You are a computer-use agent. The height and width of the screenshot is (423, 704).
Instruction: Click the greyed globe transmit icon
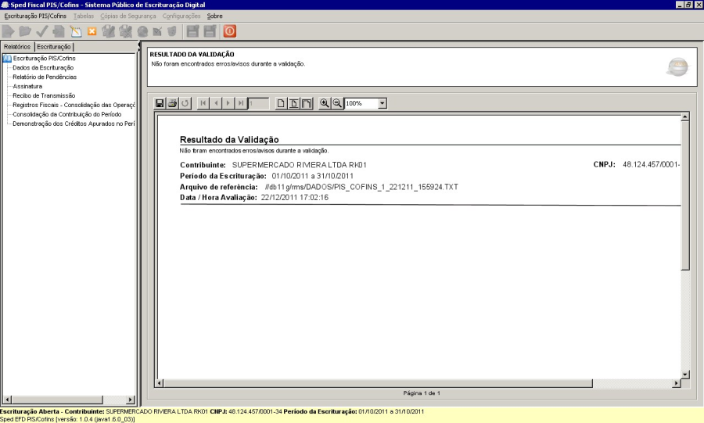142,31
